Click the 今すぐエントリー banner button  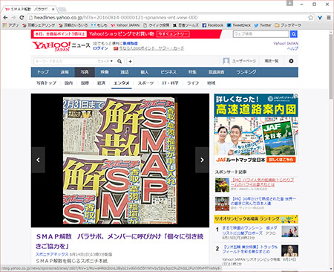(173, 34)
